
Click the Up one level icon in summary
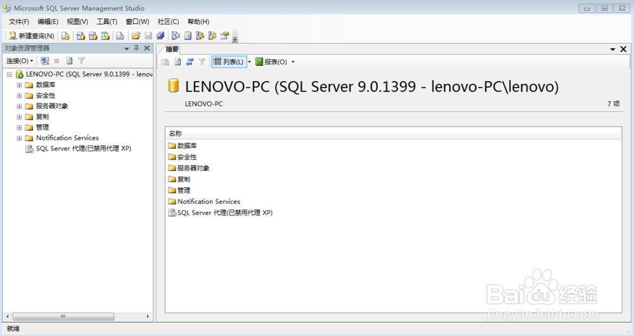(x=165, y=62)
